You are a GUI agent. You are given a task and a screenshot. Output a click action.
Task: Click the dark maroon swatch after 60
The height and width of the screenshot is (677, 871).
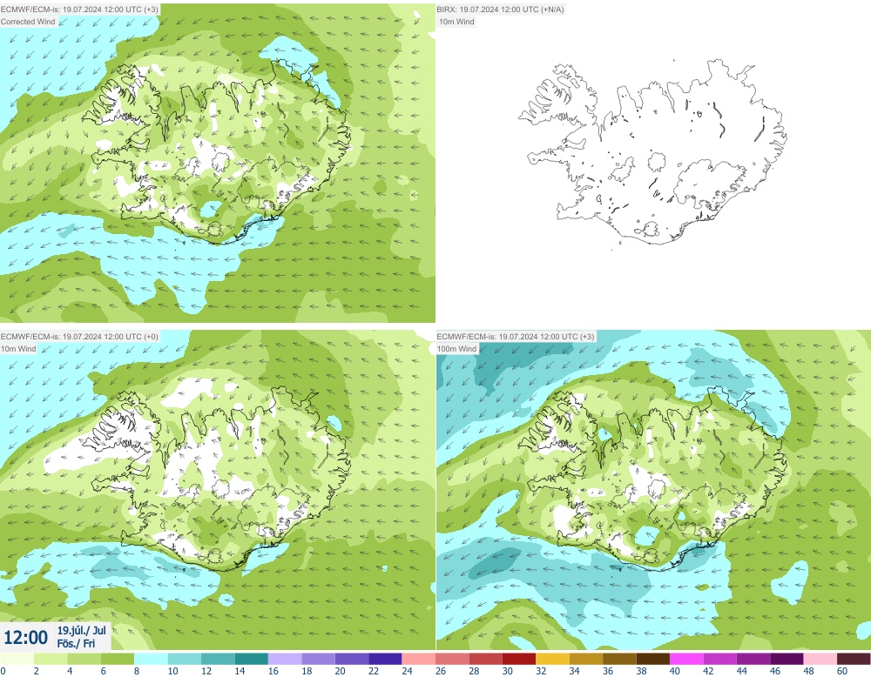pyautogui.click(x=854, y=659)
